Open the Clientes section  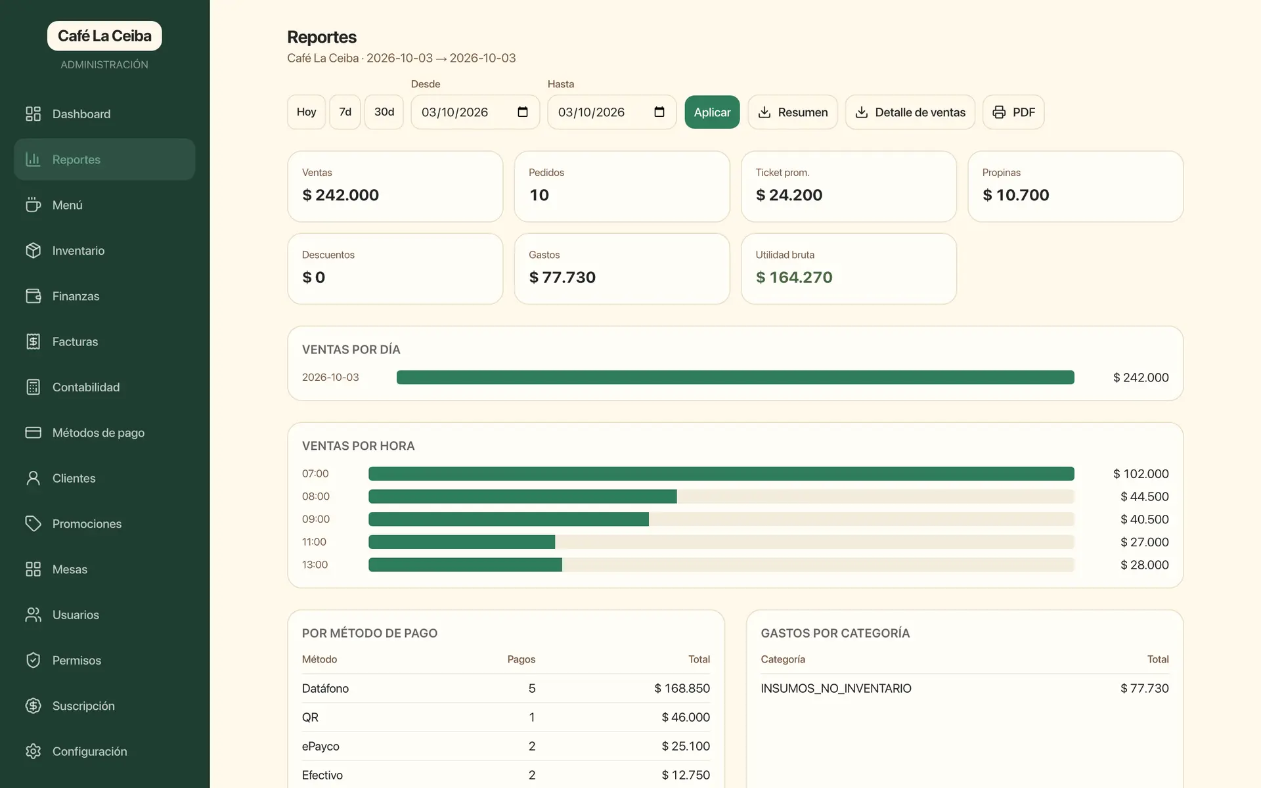(104, 478)
